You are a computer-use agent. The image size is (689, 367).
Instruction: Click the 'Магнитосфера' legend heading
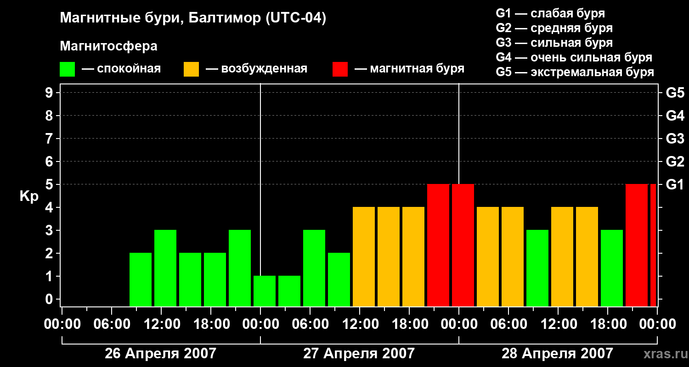pos(108,46)
